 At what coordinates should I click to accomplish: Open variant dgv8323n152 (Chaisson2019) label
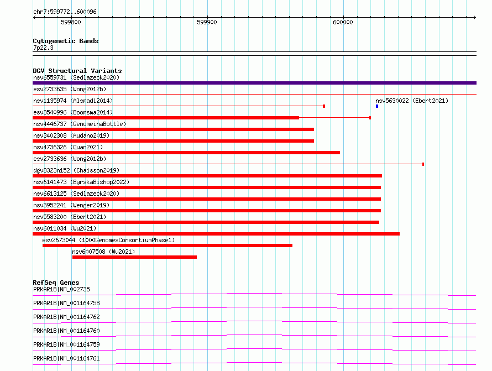coord(76,170)
